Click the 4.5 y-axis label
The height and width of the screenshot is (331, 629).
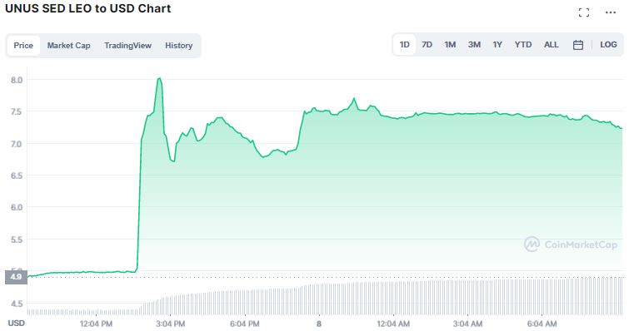tap(17, 304)
